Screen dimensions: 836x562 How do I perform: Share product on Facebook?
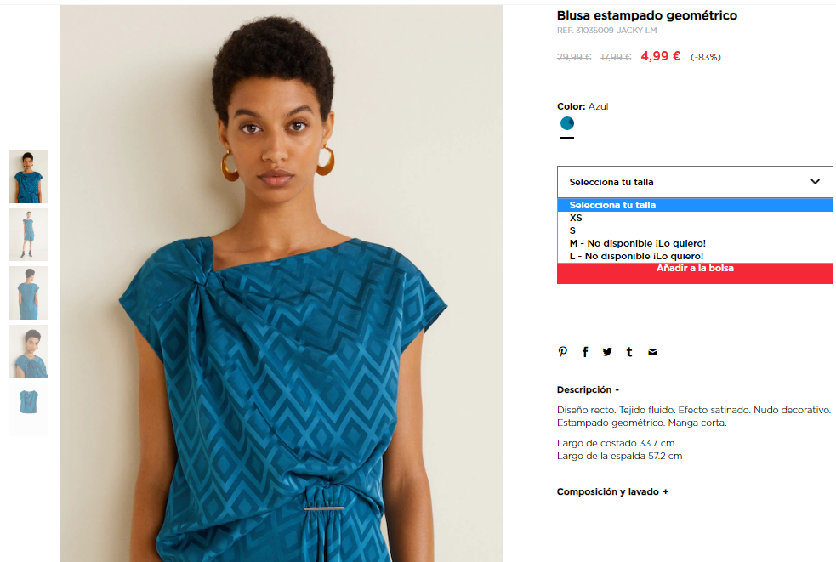coord(585,351)
